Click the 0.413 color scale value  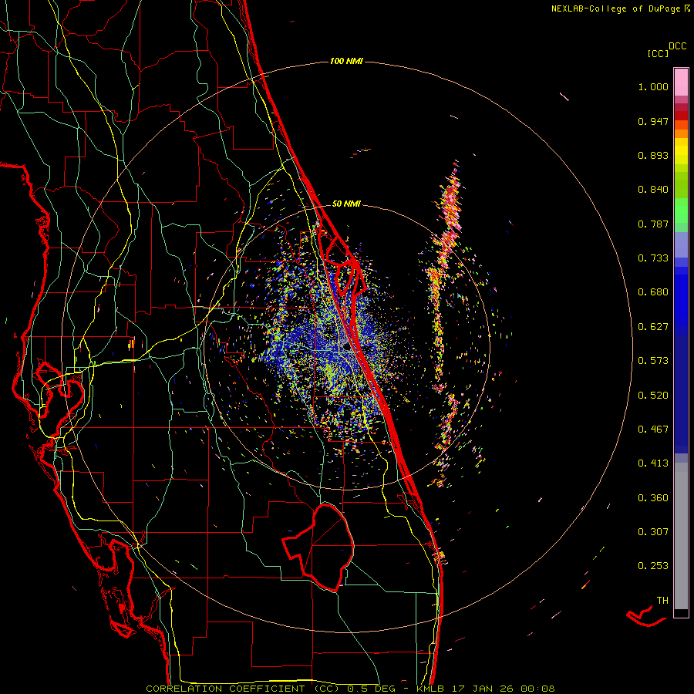point(653,463)
